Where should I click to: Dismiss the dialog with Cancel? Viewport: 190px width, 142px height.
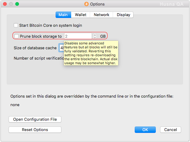170,130
